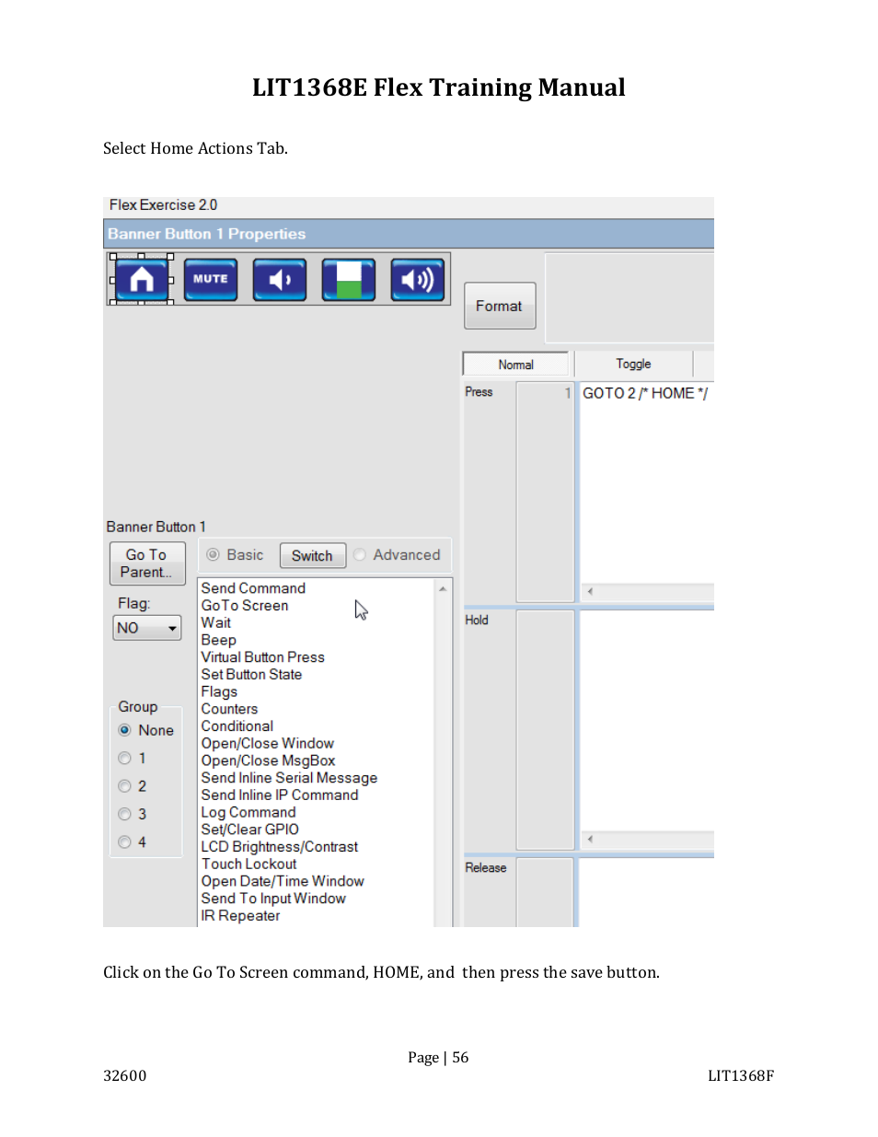The height and width of the screenshot is (1137, 878).
Task: Switch to the Normal tab
Action: [515, 365]
